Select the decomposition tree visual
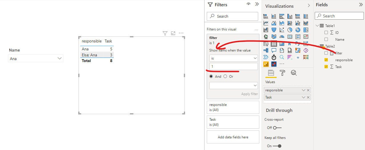 (266, 50)
